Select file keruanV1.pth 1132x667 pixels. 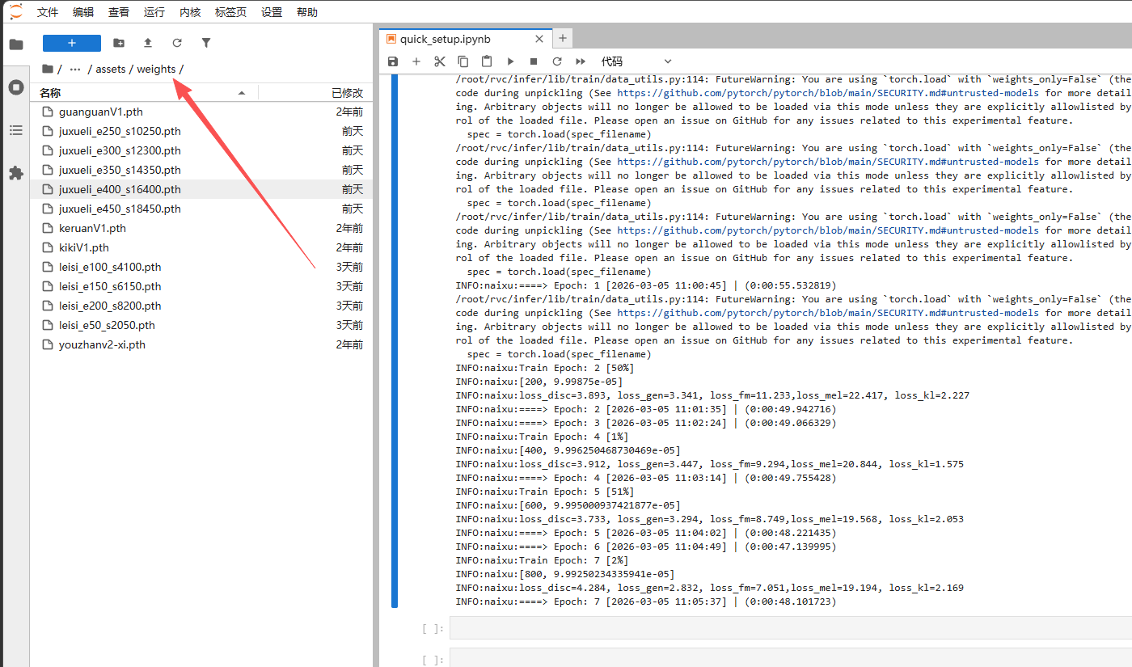201,228
